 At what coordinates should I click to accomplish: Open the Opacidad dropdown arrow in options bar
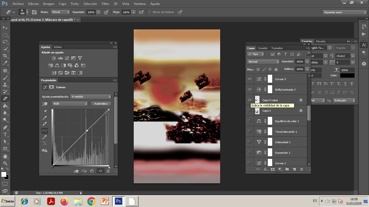pyautogui.click(x=98, y=12)
